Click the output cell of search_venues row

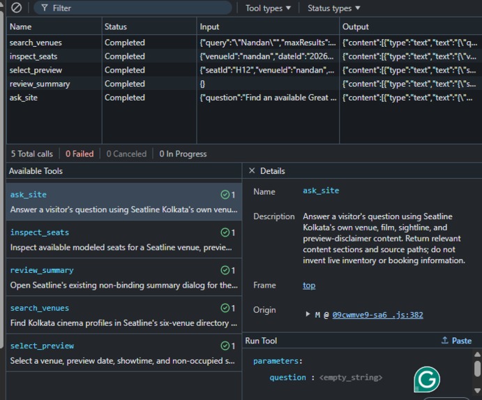[x=411, y=43]
